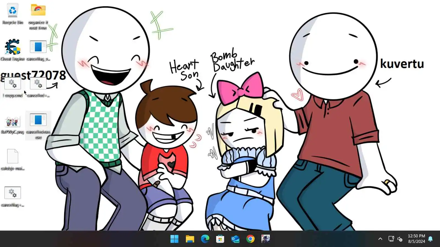Select the cancelledexe.exe desktop file
The width and height of the screenshot is (440, 247).
point(38,126)
